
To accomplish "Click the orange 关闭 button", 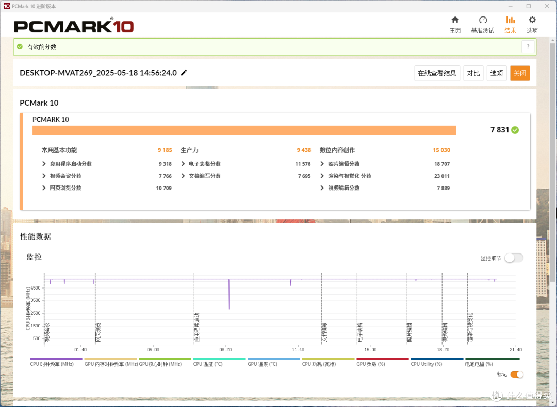I will click(x=520, y=73).
